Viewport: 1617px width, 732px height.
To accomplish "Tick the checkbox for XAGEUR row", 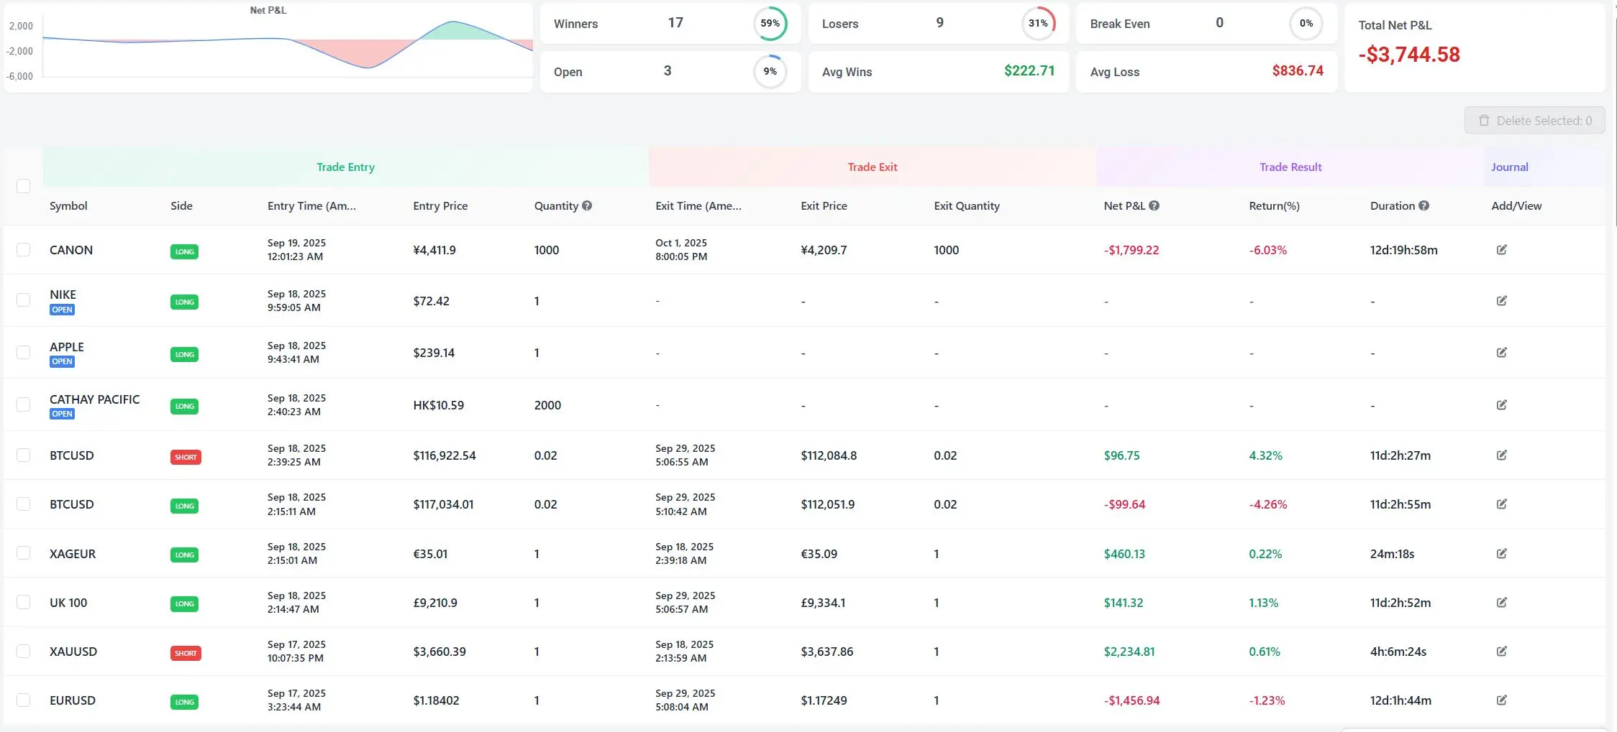I will point(24,553).
